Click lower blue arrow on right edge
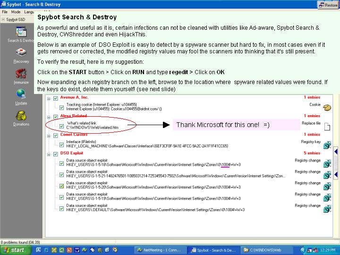This screenshot has height=255, width=340. pos(336,175)
